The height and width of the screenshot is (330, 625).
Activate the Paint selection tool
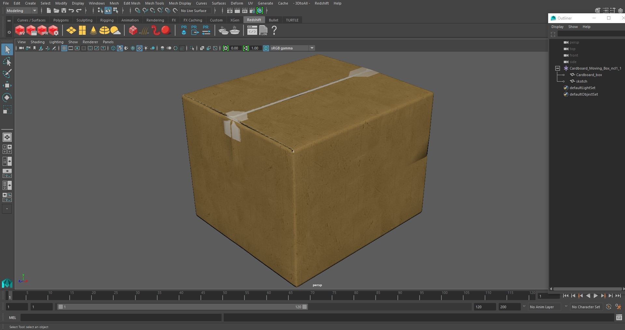[7, 74]
